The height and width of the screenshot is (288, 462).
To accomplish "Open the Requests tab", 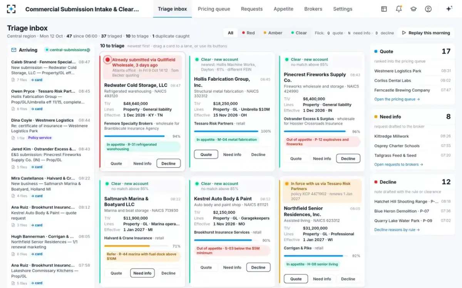I will click(252, 9).
